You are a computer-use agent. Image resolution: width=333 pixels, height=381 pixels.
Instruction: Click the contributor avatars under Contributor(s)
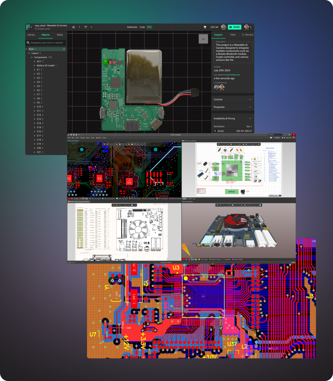coord(219,87)
